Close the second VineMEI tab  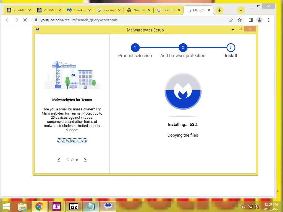click(60, 10)
